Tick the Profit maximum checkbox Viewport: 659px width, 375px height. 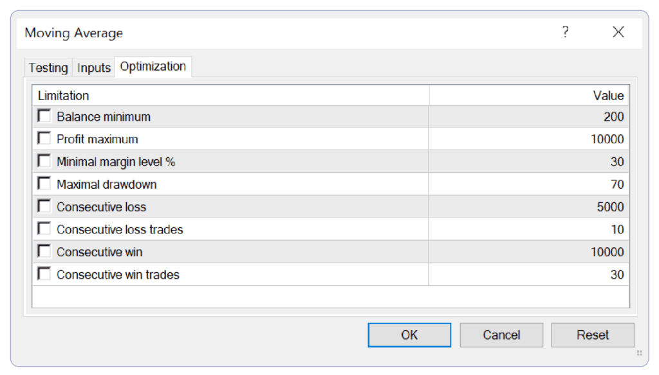click(x=44, y=139)
